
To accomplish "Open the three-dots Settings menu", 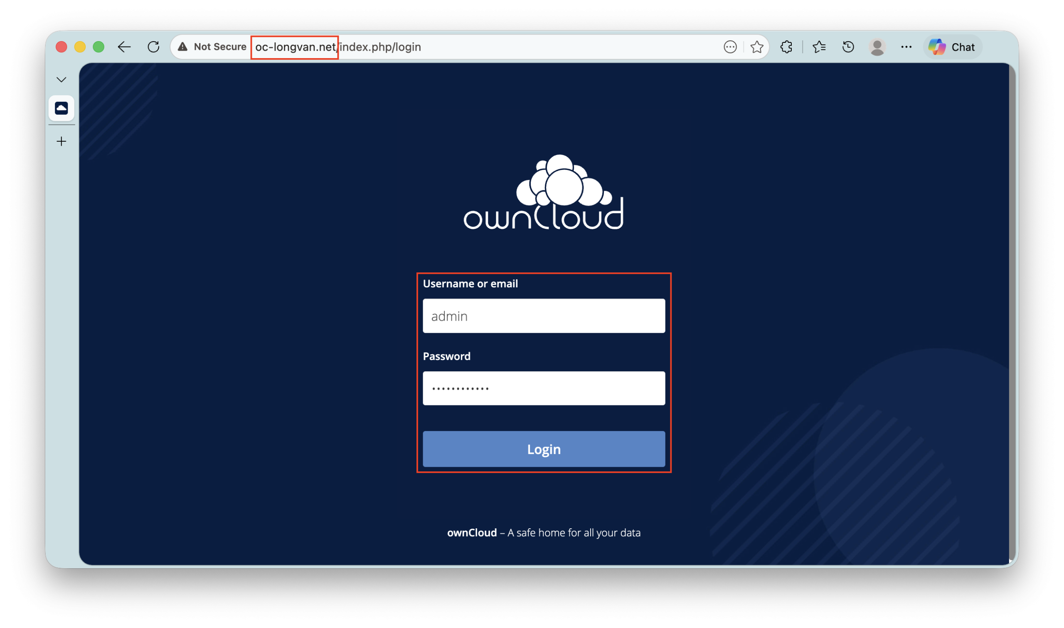I will click(906, 47).
